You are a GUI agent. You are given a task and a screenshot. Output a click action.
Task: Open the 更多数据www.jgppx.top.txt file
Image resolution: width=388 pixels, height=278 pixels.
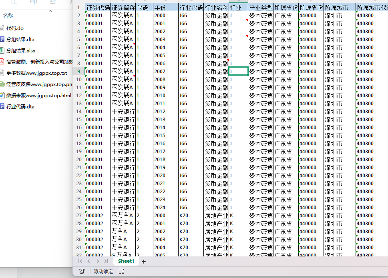(36, 73)
